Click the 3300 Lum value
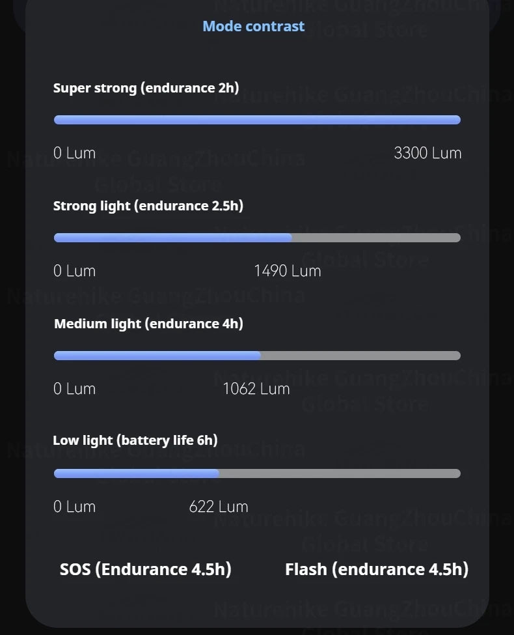Screen dimensions: 514x635 click(427, 153)
